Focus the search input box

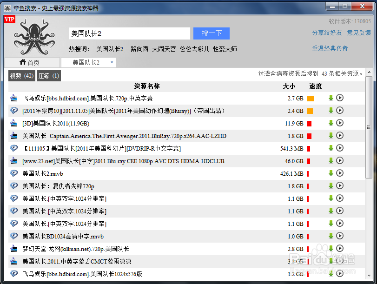click(130, 33)
